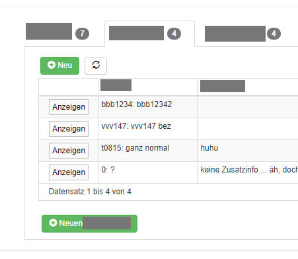
Task: Click the badge showing 7
Action: [x=82, y=34]
